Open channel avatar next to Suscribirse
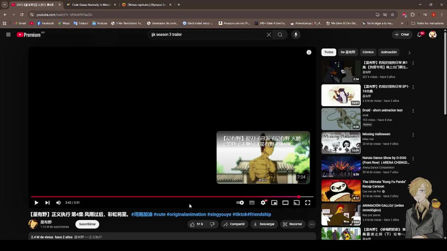This screenshot has height=251, width=447. point(33,224)
